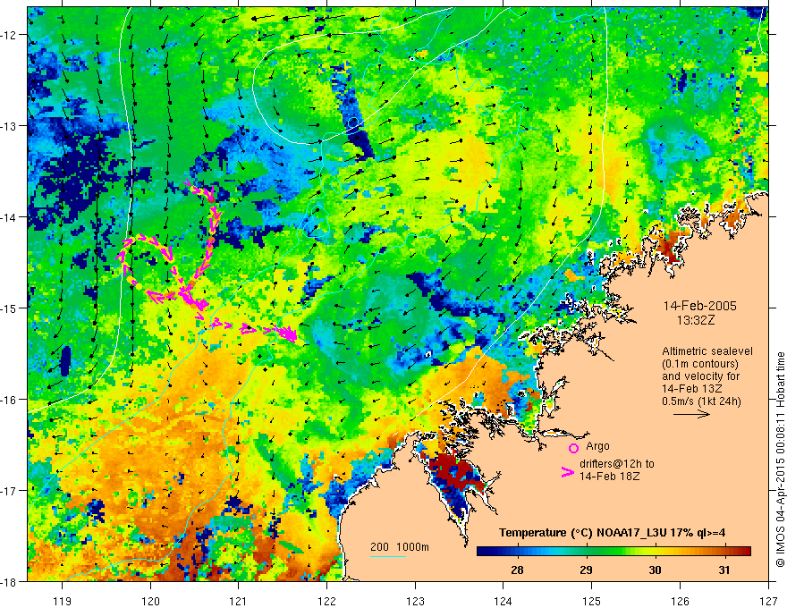Click the latitude axis label -14
787x608 pixels.
pos(10,217)
